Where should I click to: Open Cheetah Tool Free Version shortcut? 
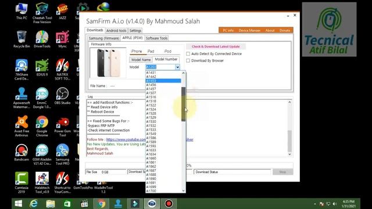coord(42,13)
